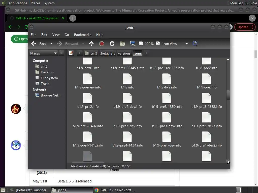The width and height of the screenshot is (258, 193).
Task: Open the Edit menu
Action: [44, 35]
